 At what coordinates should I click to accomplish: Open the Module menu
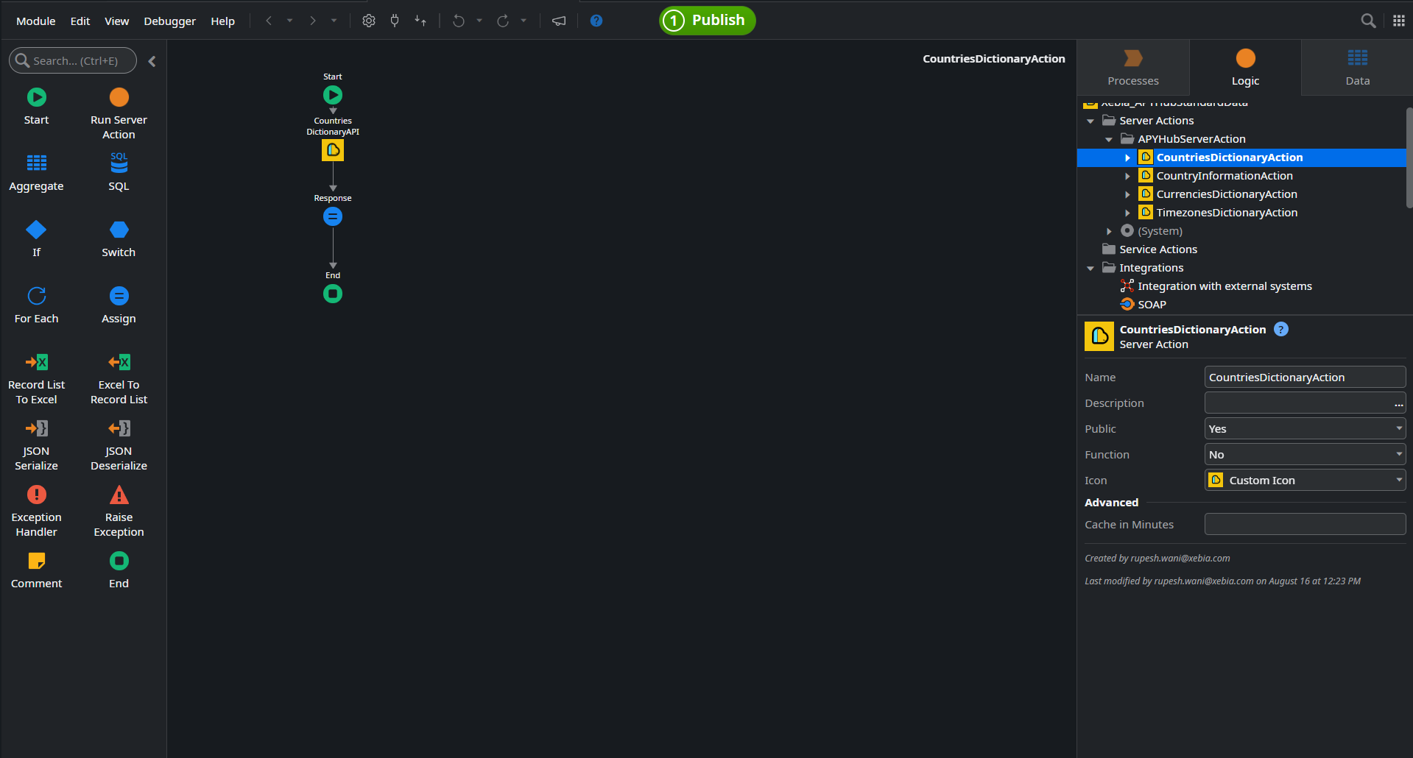[x=36, y=21]
